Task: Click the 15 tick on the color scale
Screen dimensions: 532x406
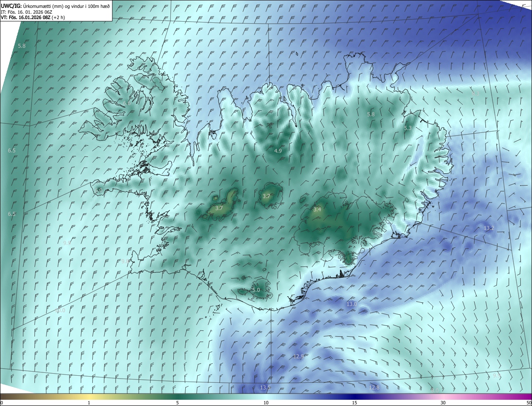Action: tap(355, 403)
